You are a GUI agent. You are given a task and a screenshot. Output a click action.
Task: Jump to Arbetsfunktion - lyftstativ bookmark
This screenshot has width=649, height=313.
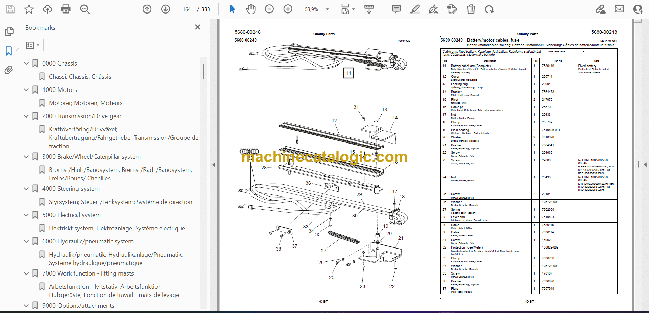coord(114,291)
